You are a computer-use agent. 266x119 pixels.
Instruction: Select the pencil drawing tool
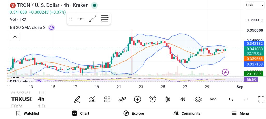click(x=77, y=99)
